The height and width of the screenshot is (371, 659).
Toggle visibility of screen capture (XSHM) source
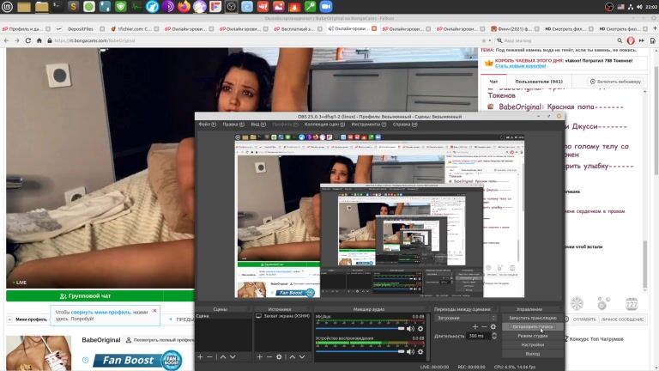(x=259, y=316)
